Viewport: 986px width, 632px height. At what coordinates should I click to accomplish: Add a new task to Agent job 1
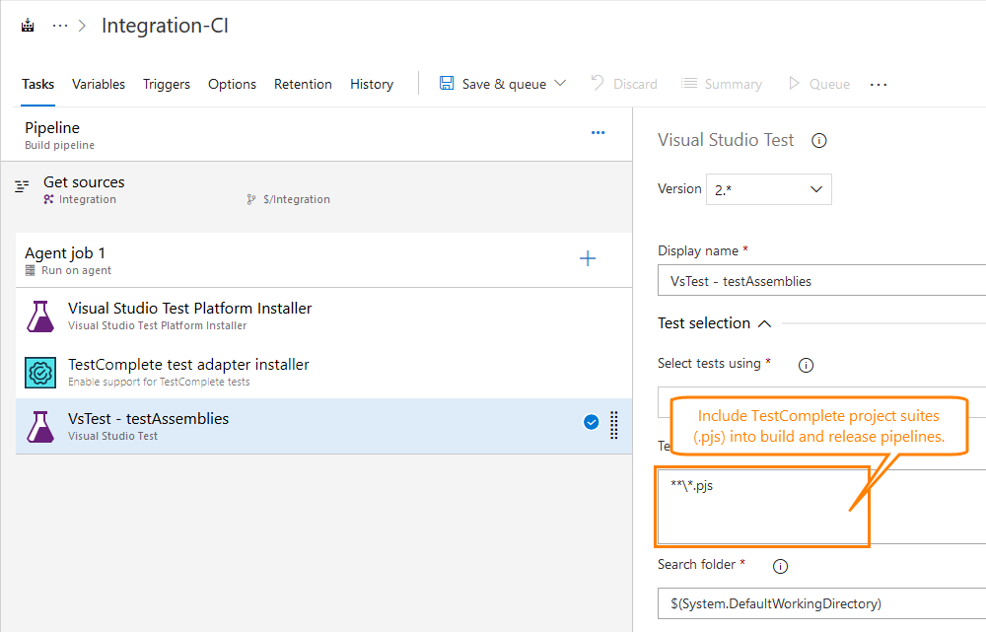pos(588,258)
